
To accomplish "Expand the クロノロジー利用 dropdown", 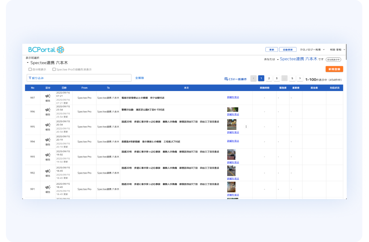I will [x=312, y=50].
